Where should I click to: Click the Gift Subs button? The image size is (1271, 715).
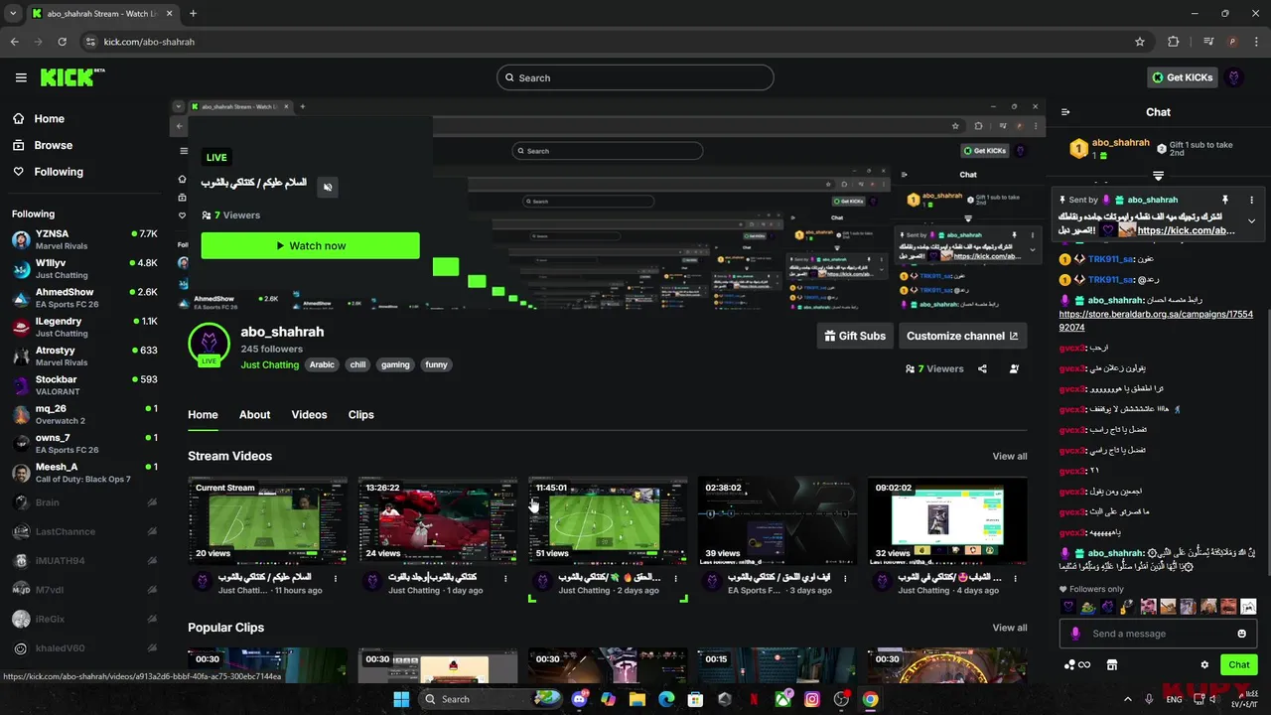click(x=855, y=336)
